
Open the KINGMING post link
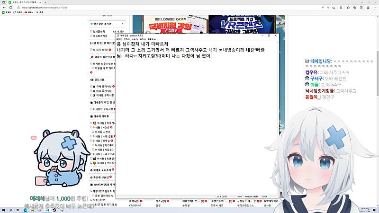click(x=135, y=205)
